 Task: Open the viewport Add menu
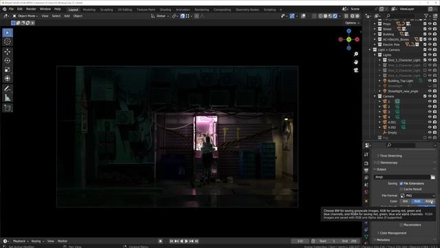[x=67, y=16]
